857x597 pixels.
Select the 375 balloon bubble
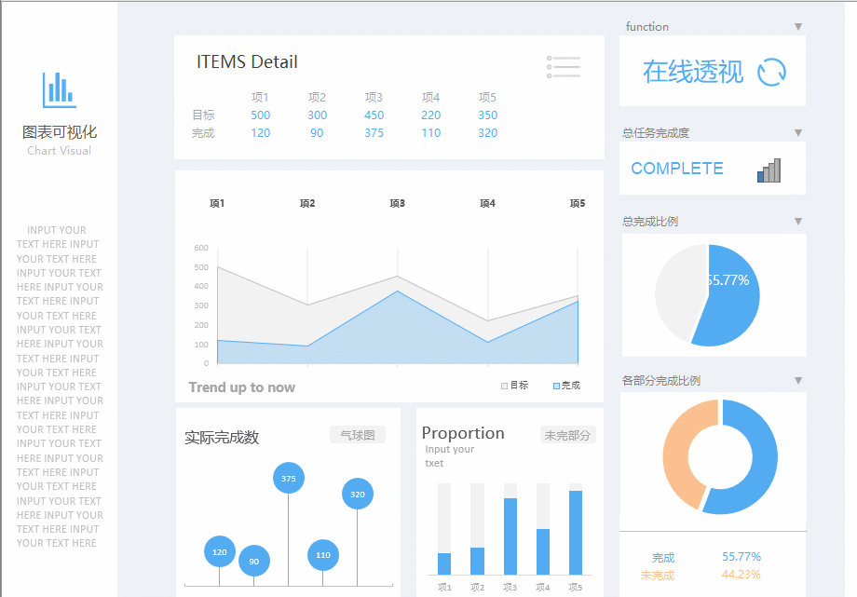(x=289, y=478)
